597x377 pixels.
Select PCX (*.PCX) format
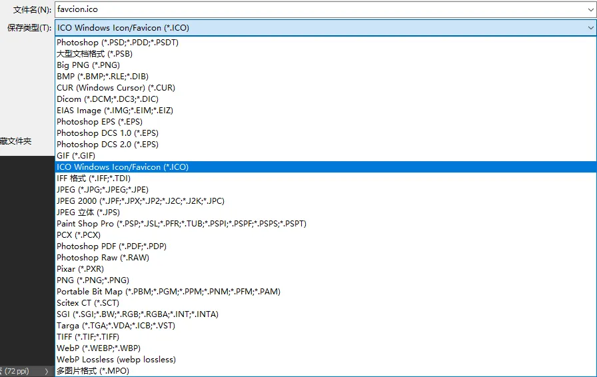click(326, 235)
